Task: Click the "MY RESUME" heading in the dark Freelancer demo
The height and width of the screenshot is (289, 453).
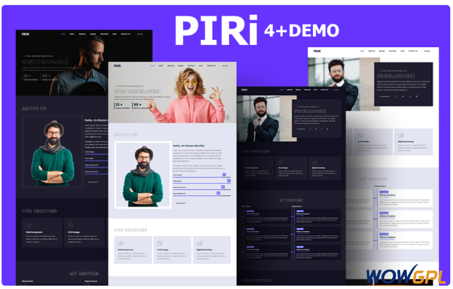Action: pos(291,200)
